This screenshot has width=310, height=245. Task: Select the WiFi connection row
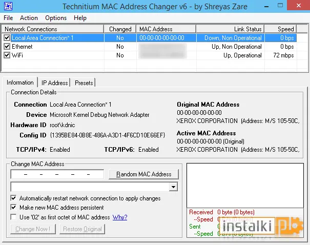point(149,55)
